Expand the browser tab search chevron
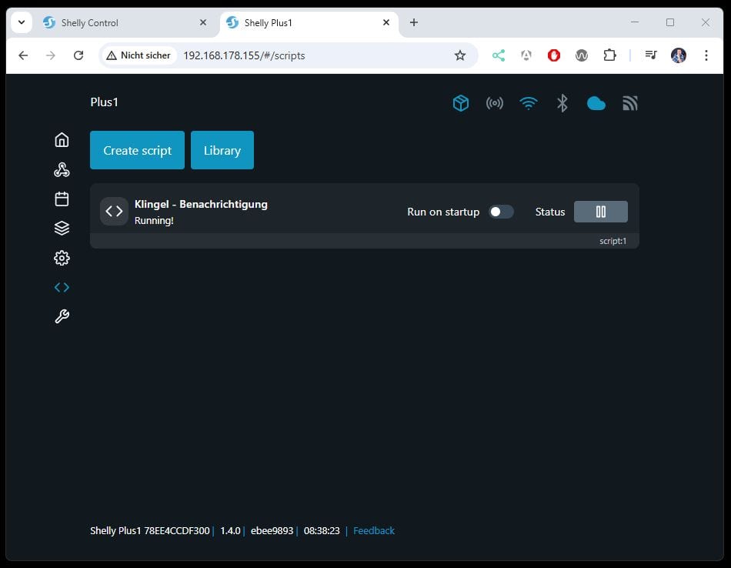 [22, 22]
